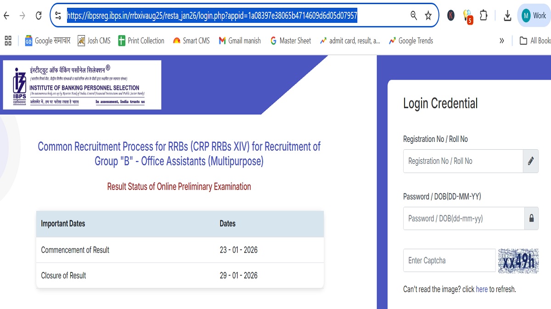This screenshot has width=551, height=309.
Task: Reload the IBPS login page
Action: tap(38, 15)
